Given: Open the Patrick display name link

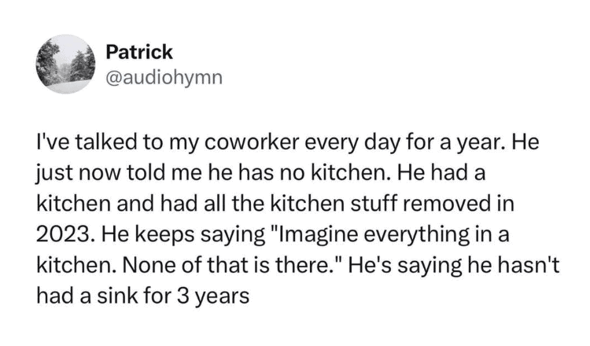Looking at the screenshot, I should pos(139,52).
